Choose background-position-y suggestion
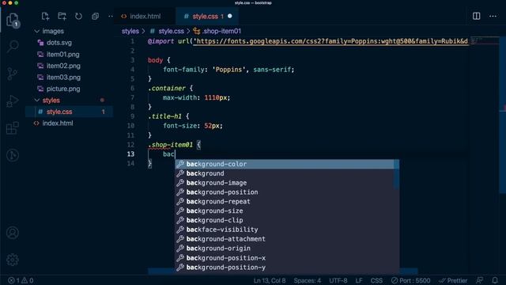 285,268
